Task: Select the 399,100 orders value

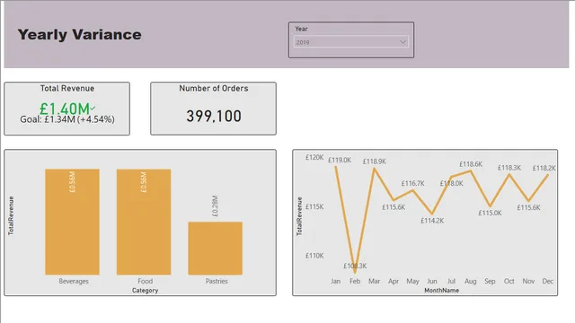Action: tap(214, 117)
